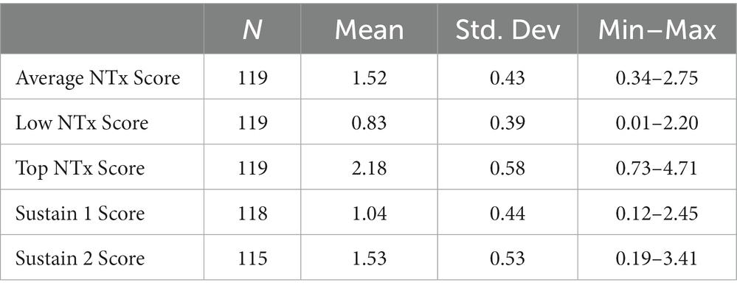Click the Sustain 1 mean 1.04
The image size is (737, 291).
pyautogui.click(x=369, y=214)
